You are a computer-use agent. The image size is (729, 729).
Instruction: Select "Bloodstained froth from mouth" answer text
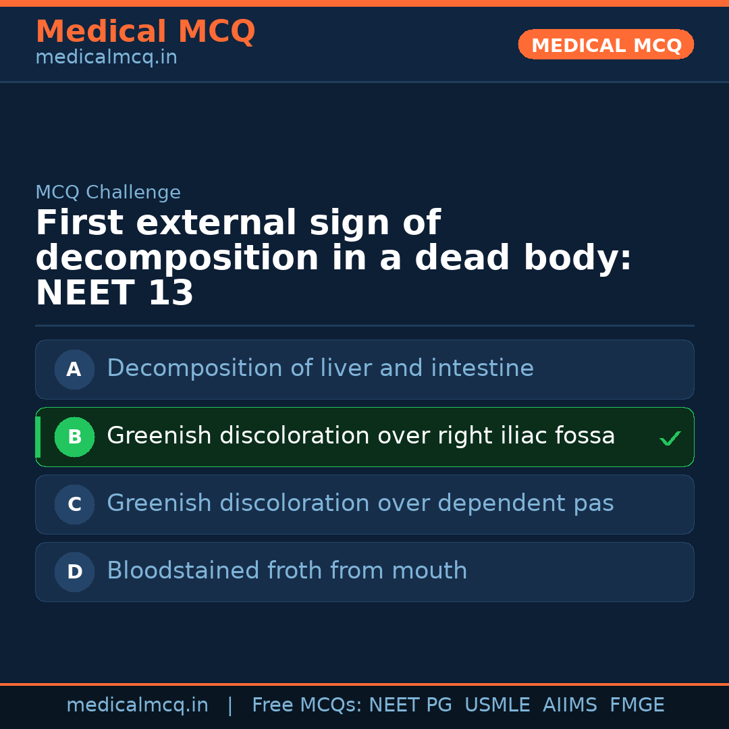[287, 571]
